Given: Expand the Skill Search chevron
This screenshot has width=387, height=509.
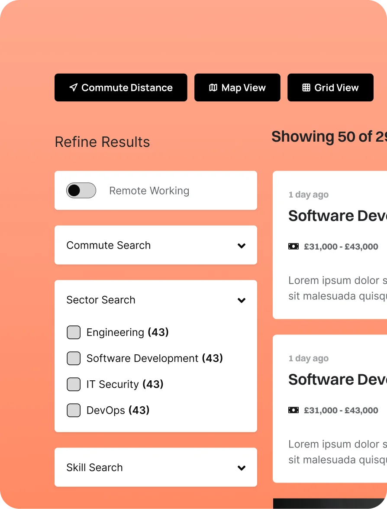Looking at the screenshot, I should point(242,468).
